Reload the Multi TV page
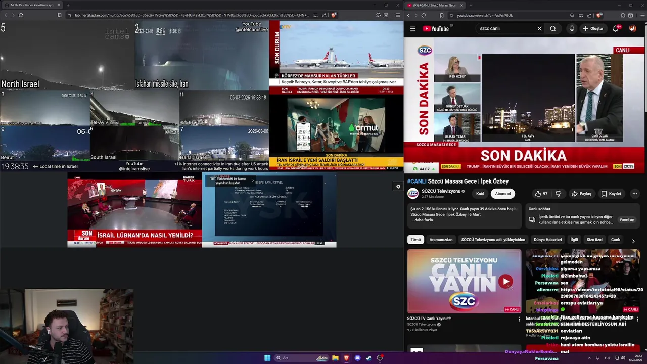The image size is (647, 364). pyautogui.click(x=21, y=15)
